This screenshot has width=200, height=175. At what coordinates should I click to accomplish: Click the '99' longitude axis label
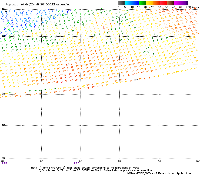point(119,161)
